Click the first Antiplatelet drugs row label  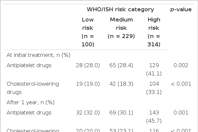tap(29, 66)
